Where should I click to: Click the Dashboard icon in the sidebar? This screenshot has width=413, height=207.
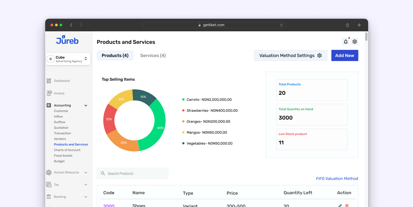[x=49, y=81]
